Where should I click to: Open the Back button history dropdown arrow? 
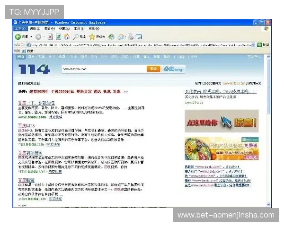point(31,37)
